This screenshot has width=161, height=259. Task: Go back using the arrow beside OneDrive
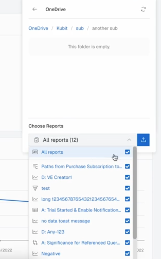34,9
